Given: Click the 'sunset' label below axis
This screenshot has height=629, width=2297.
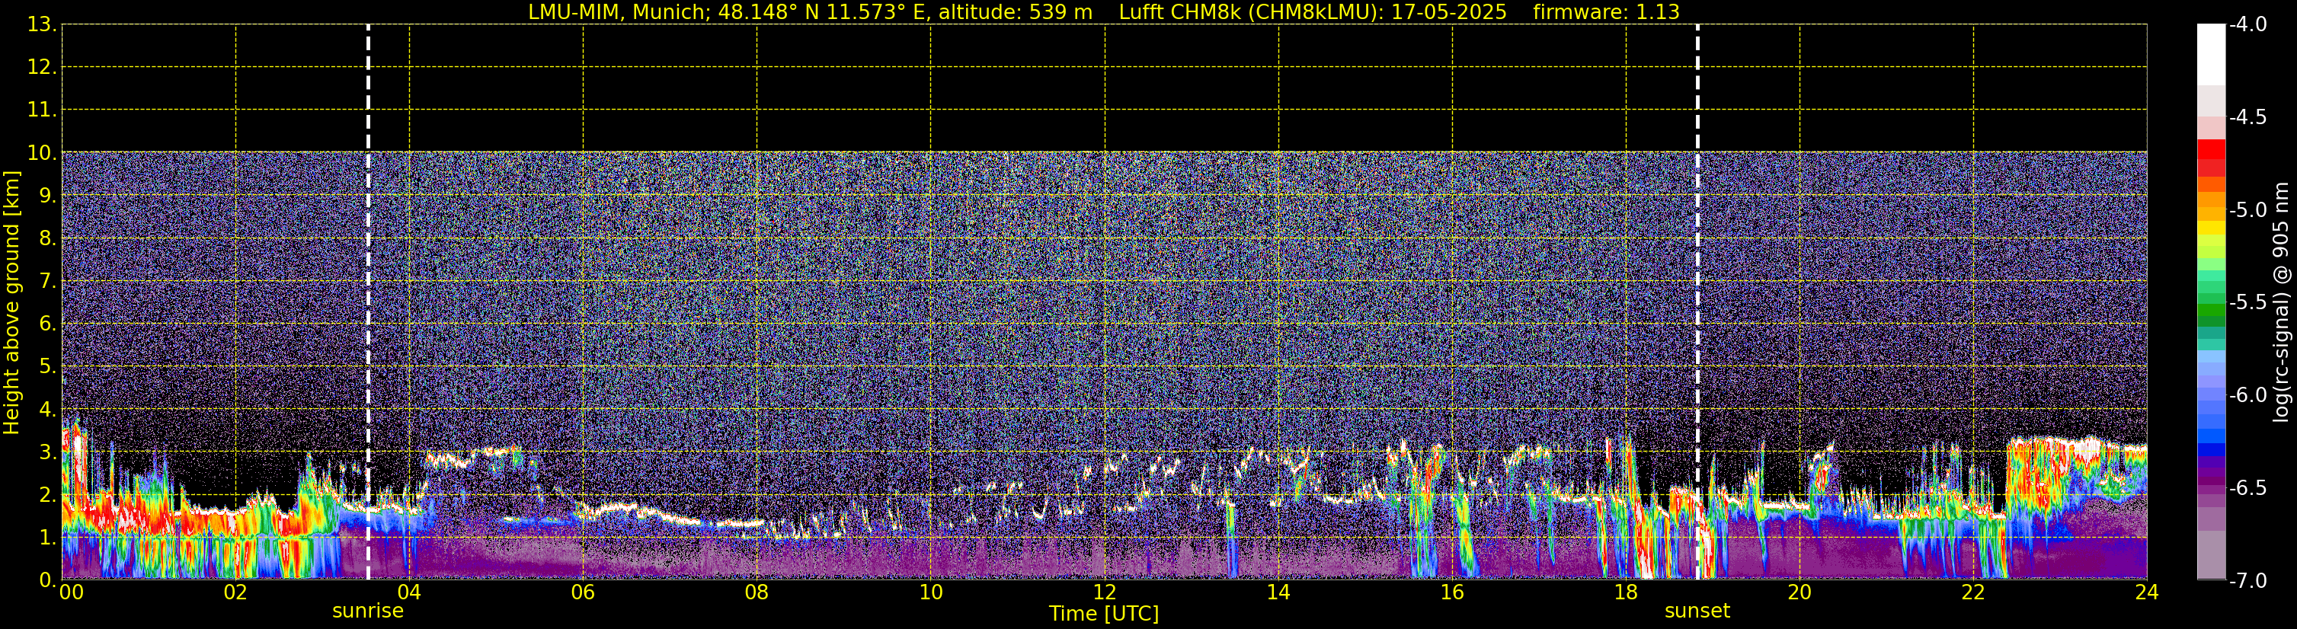Looking at the screenshot, I should [1697, 611].
